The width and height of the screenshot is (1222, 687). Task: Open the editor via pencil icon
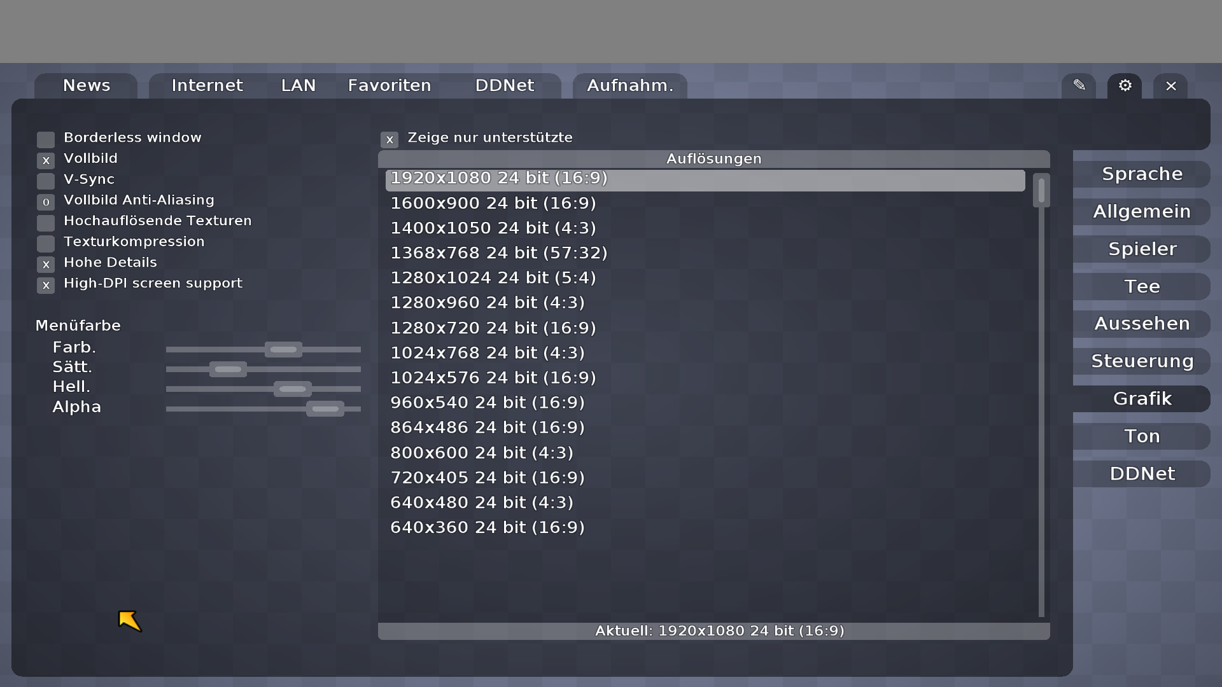tap(1079, 85)
